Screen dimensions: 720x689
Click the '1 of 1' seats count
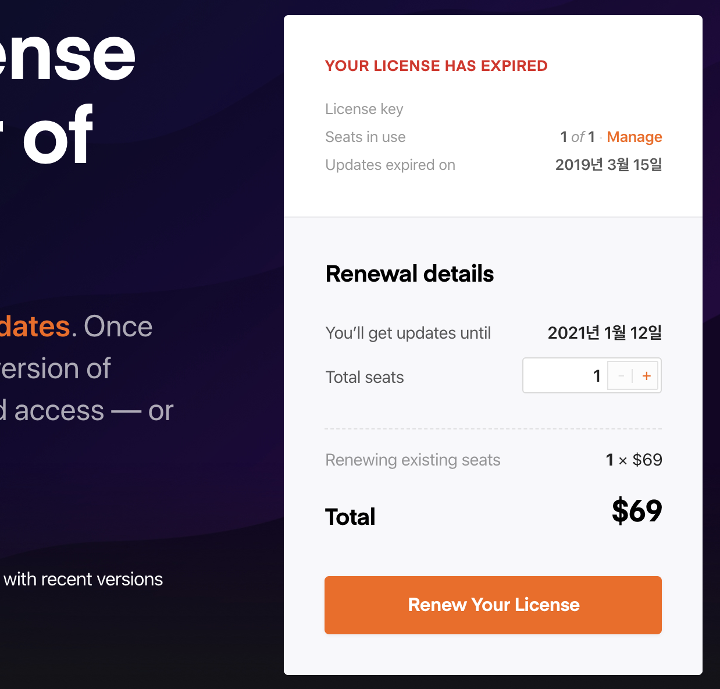pyautogui.click(x=577, y=137)
